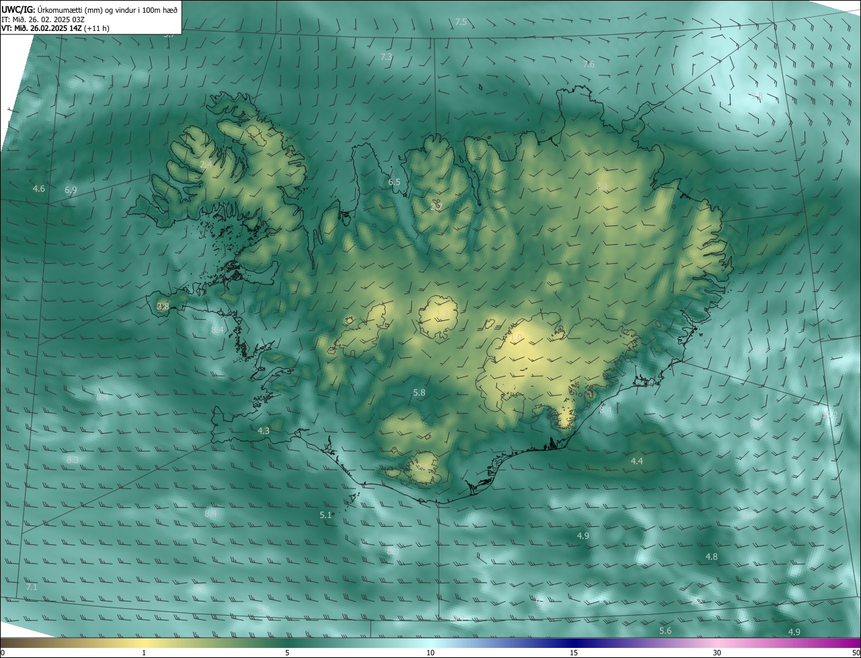Click the colorbar tick label 15
The width and height of the screenshot is (861, 658).
coord(574,653)
